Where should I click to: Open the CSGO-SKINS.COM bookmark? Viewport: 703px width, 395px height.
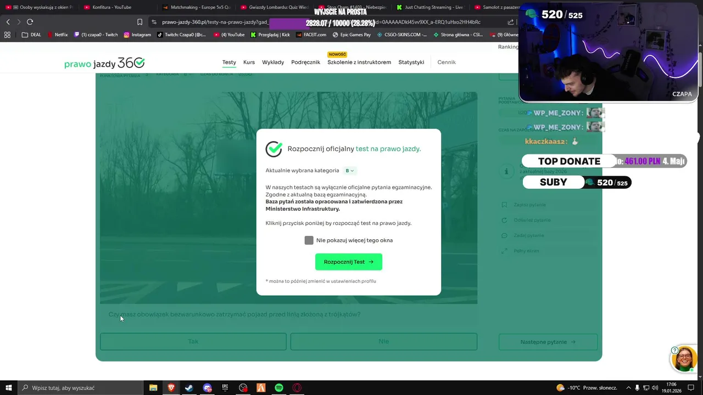[x=401, y=35]
